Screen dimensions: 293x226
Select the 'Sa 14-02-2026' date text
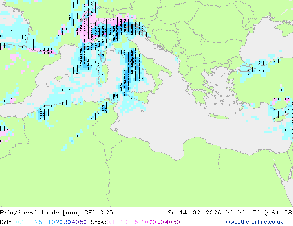[x=195, y=213]
